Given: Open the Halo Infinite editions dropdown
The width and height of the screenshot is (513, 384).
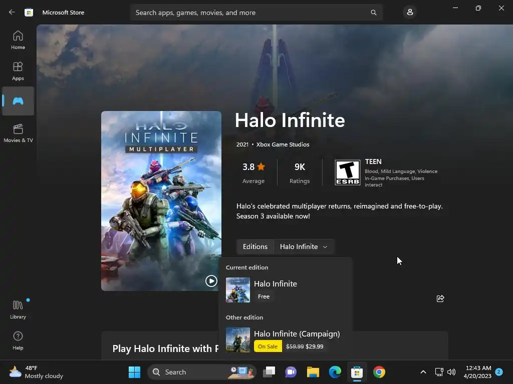Looking at the screenshot, I should coord(304,246).
